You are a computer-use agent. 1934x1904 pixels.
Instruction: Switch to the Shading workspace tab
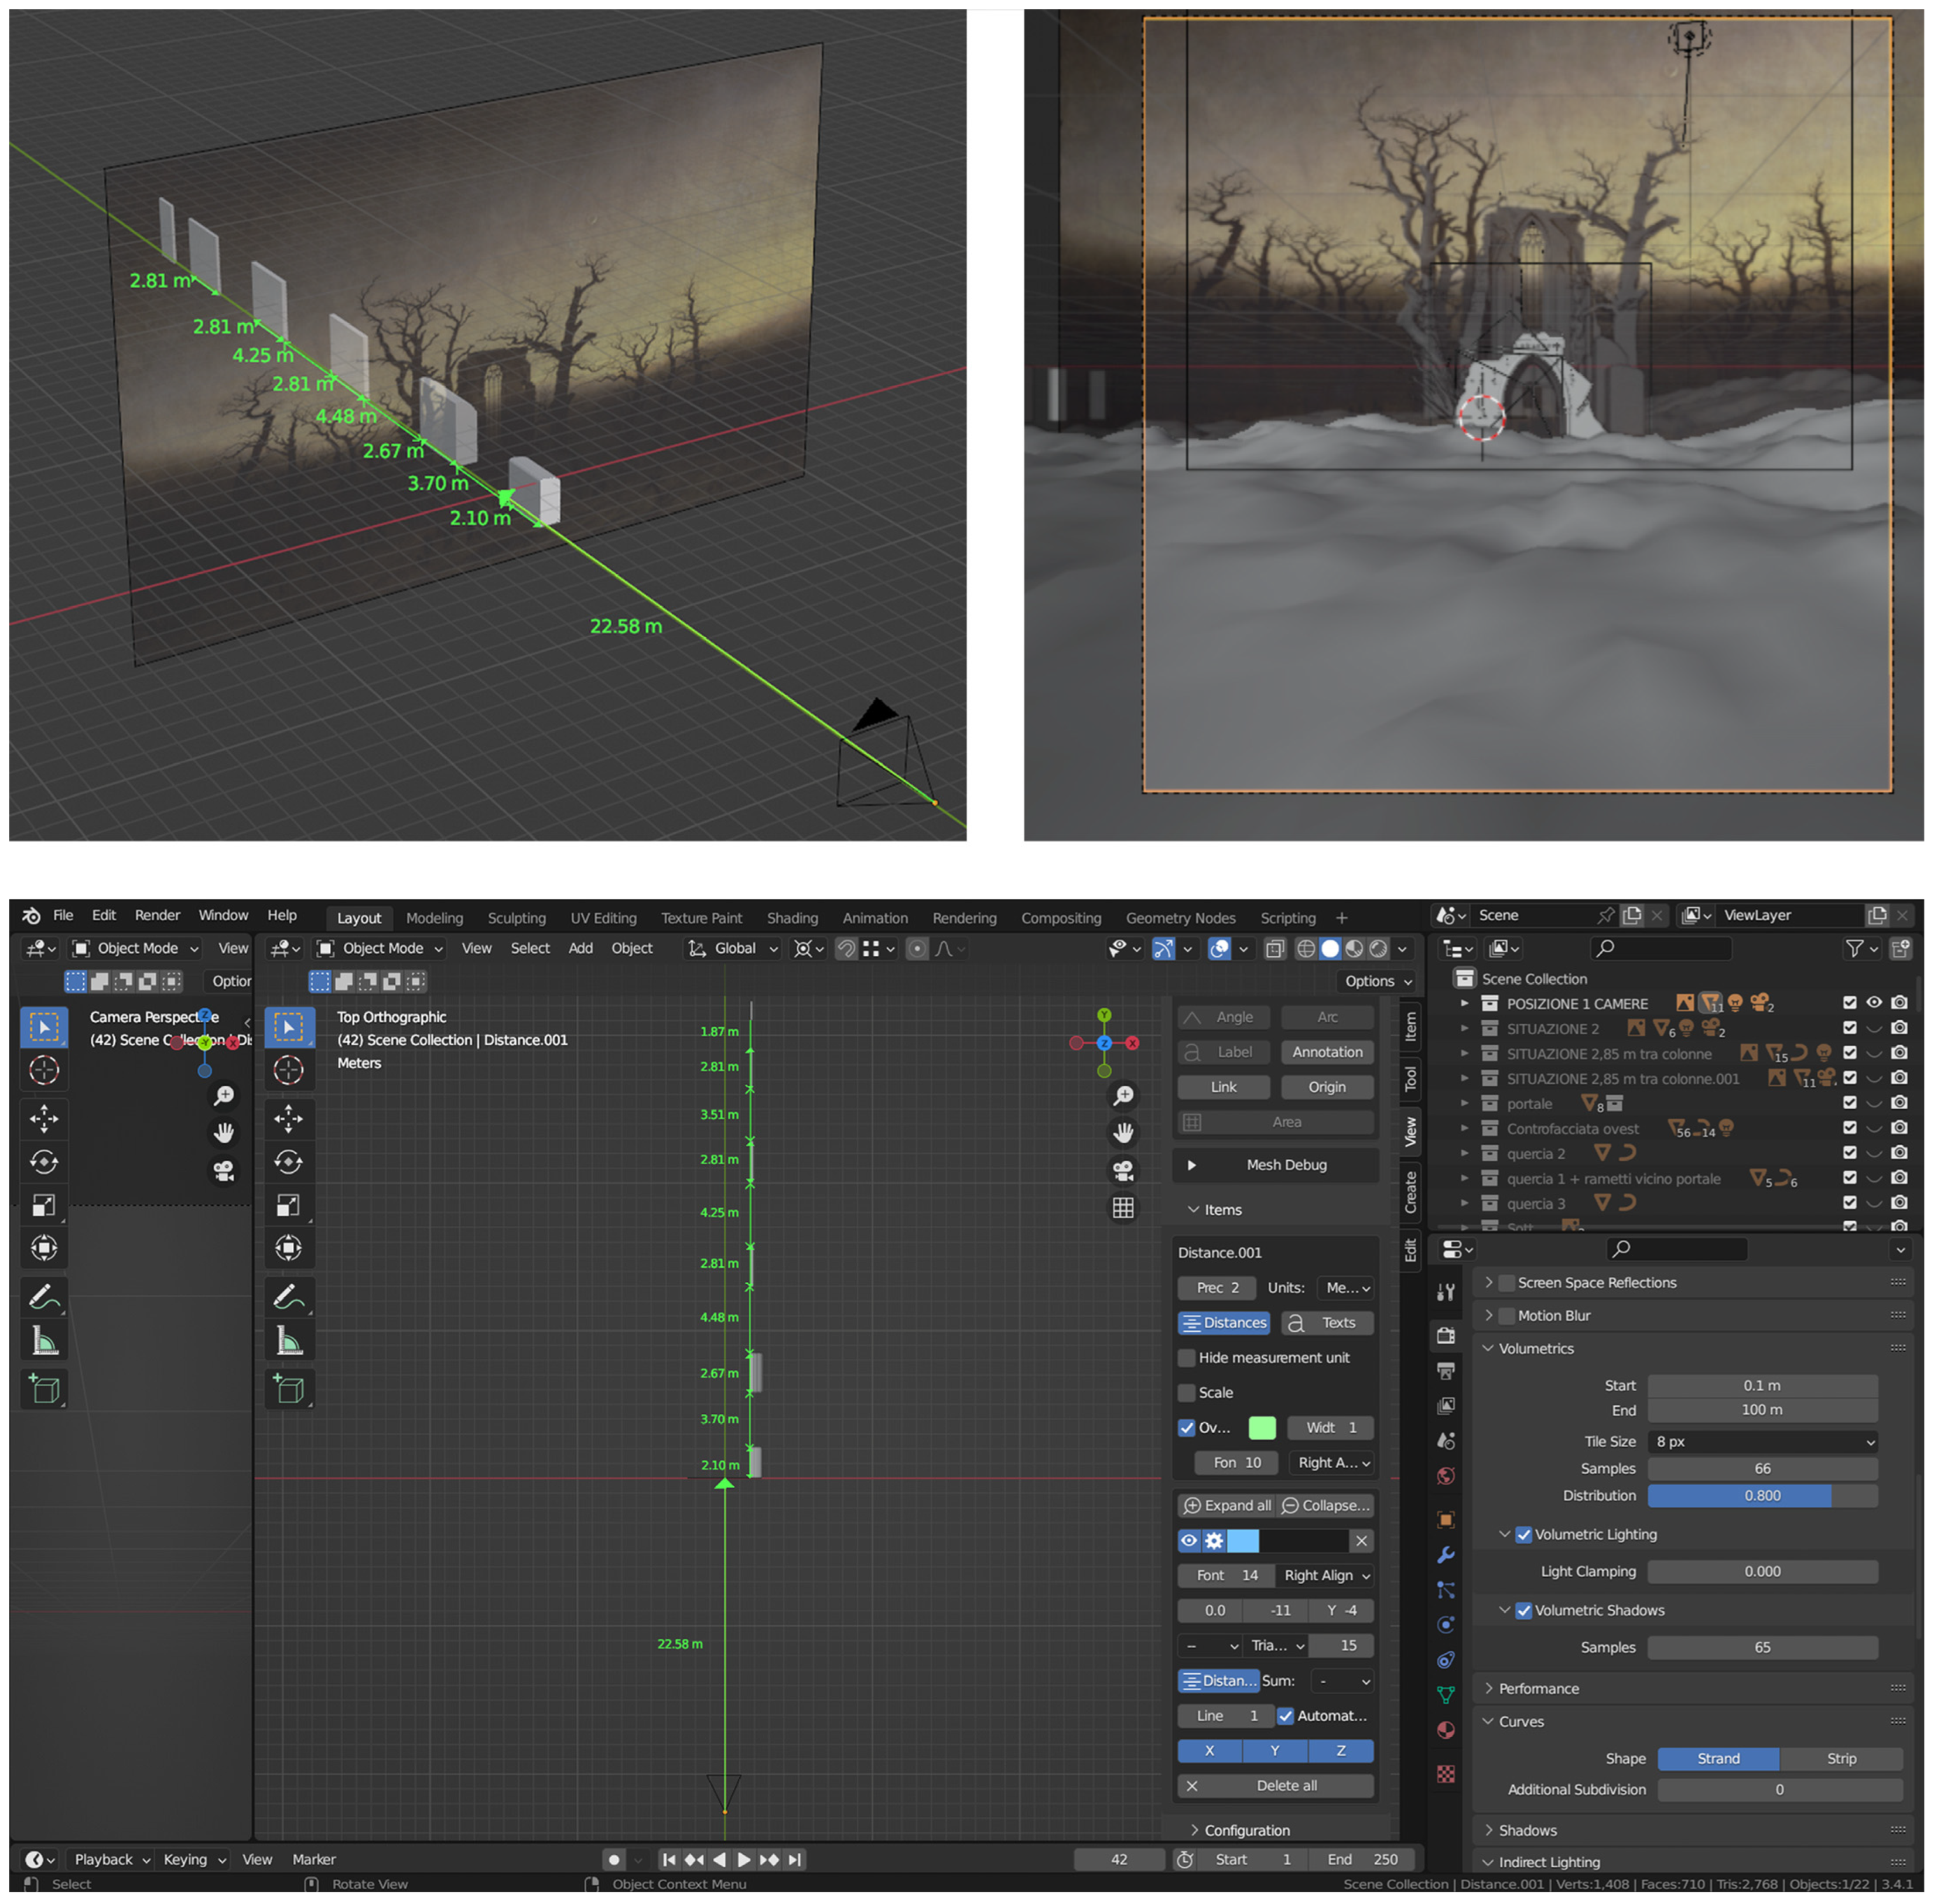tap(792, 918)
